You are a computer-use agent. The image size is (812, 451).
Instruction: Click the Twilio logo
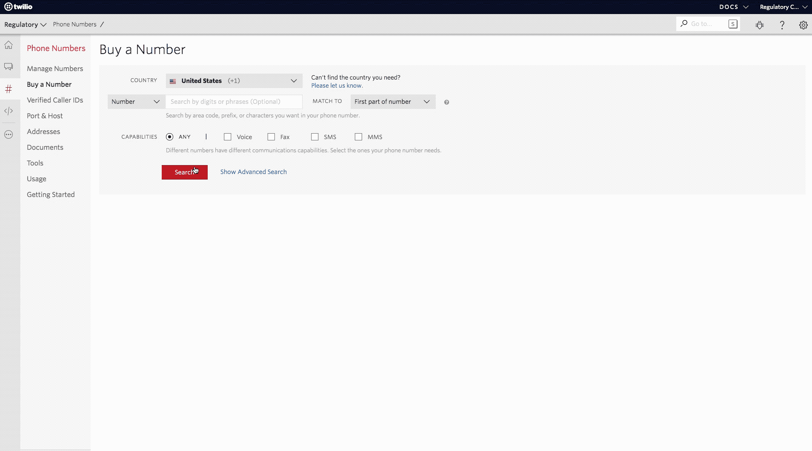coord(18,7)
